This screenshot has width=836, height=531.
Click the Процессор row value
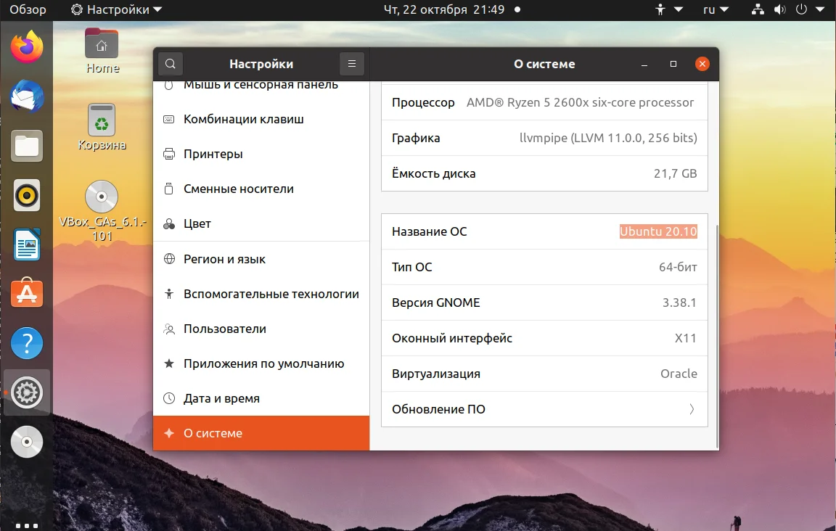pyautogui.click(x=580, y=102)
